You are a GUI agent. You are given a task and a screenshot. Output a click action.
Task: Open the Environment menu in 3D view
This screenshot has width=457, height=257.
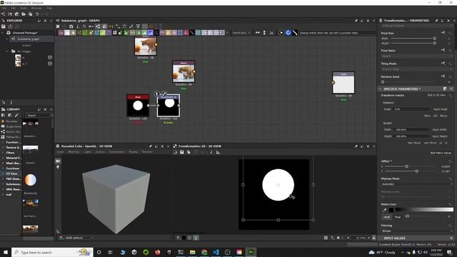116,152
